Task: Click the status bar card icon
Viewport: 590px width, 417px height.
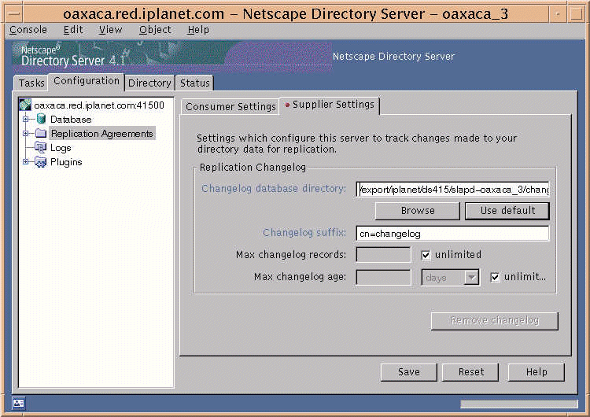Action: point(18,404)
